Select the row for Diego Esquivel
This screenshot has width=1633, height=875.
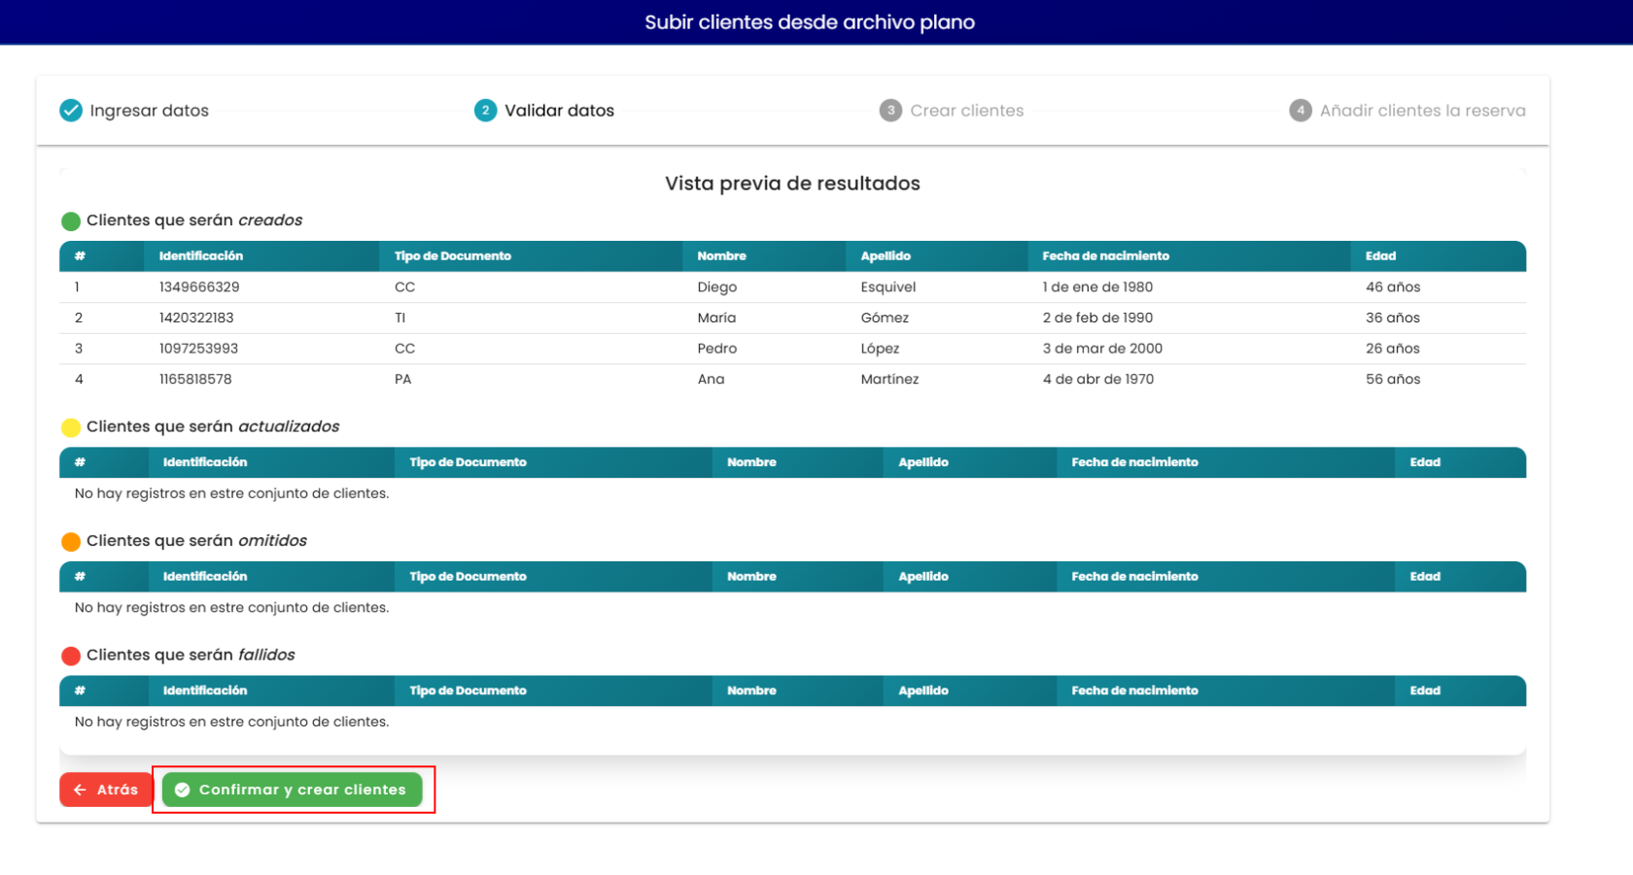(x=793, y=287)
